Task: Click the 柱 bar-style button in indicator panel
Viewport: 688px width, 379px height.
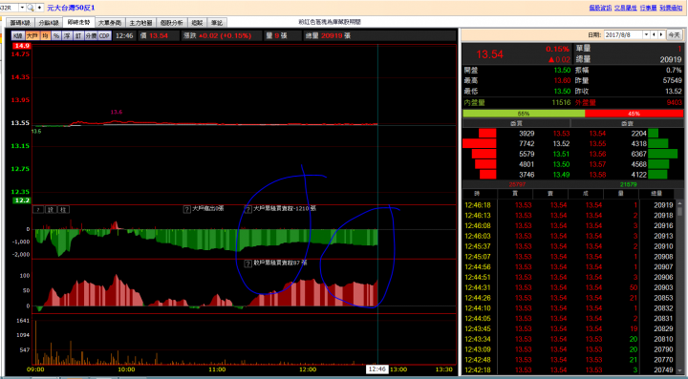Action: pyautogui.click(x=64, y=210)
